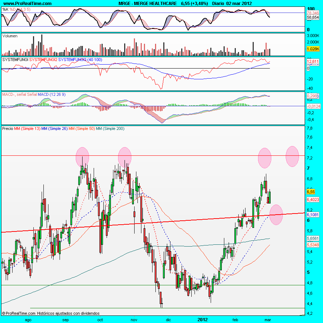
Task: Click the 5,6561 moving average tag
Action: click(313, 238)
